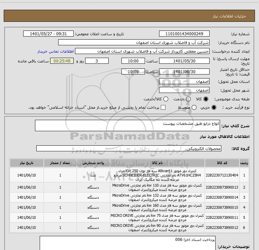Select the جزیی purchase type radio
This screenshot has width=259, height=250.
(x=214, y=107)
